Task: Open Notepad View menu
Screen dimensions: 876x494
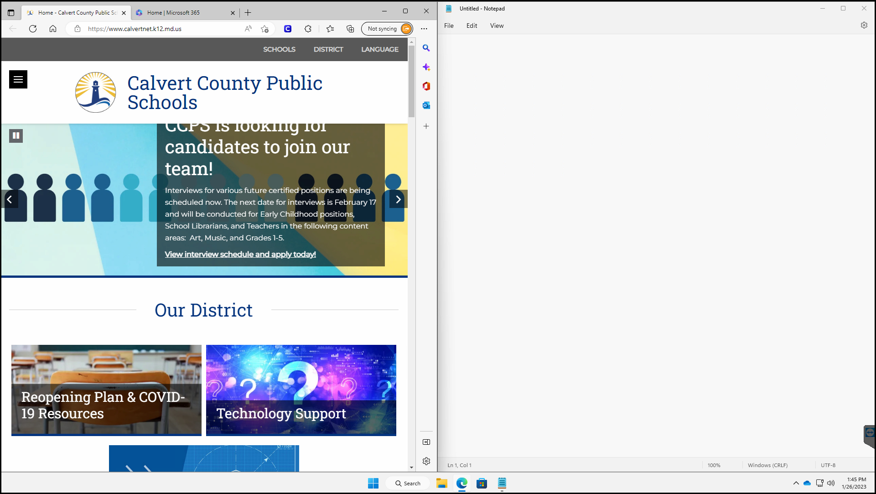Action: (x=497, y=26)
